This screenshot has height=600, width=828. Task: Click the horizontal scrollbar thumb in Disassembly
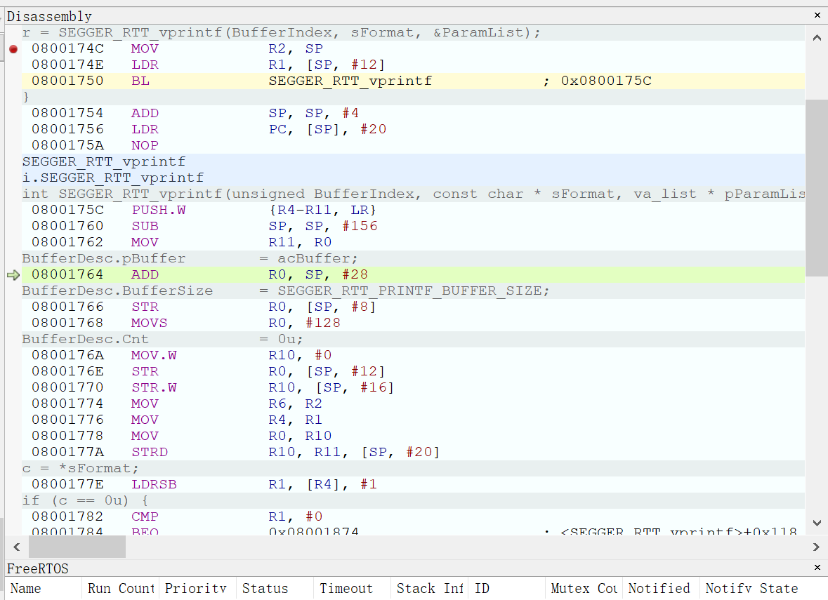(77, 547)
